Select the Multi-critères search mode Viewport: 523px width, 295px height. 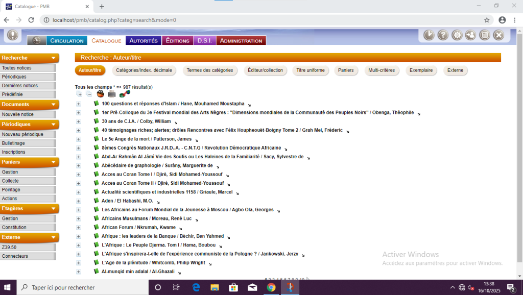tap(381, 70)
